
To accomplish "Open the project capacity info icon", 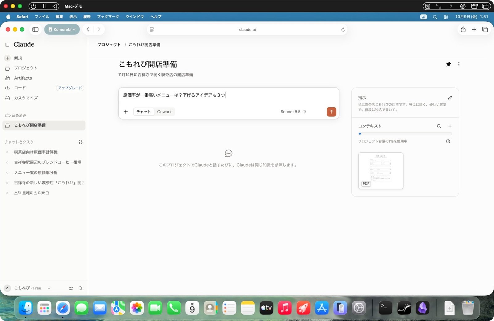I will [448, 141].
